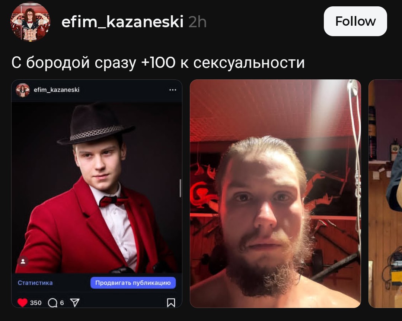Viewport: 402px width, 321px height.
Task: Click the post caption about beard
Action: [158, 62]
